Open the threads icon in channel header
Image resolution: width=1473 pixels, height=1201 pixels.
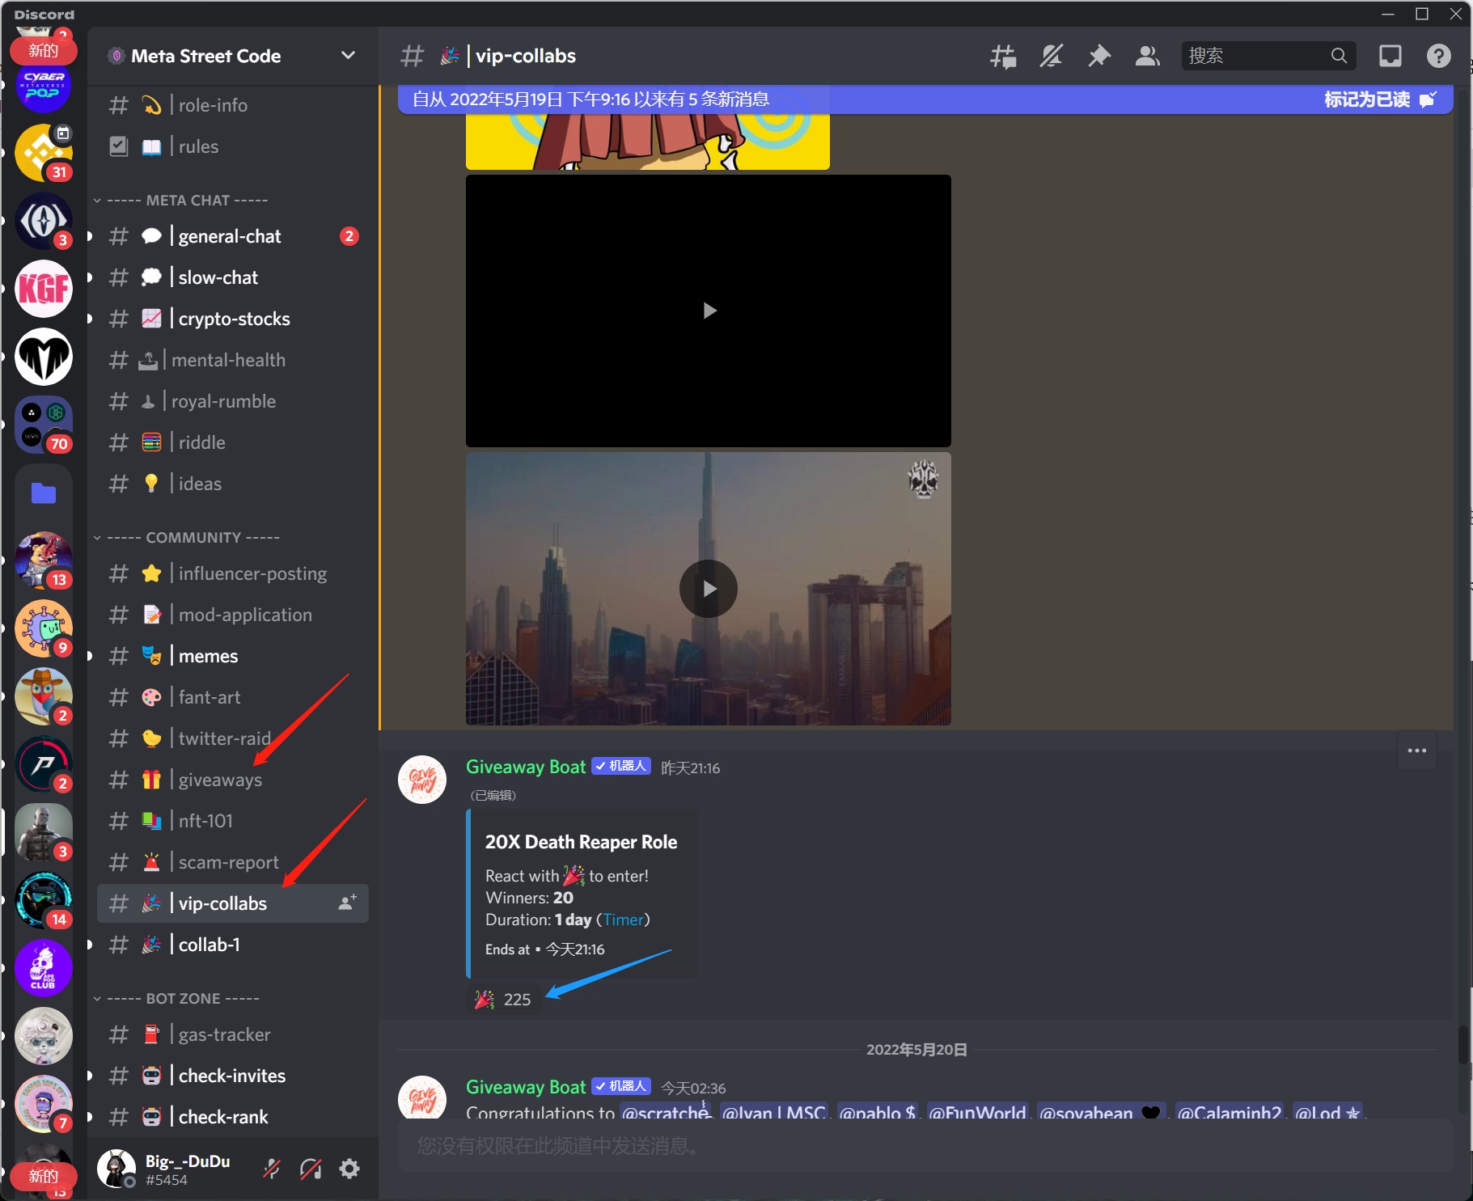click(1003, 57)
